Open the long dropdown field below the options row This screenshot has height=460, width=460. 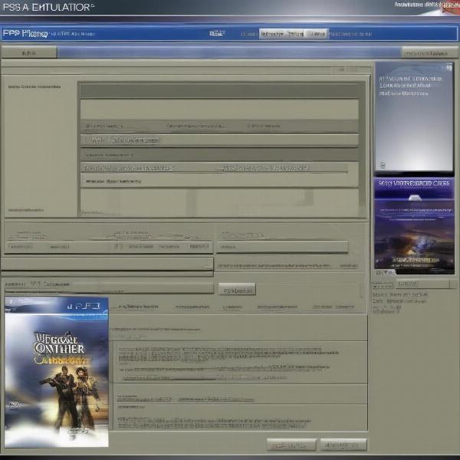107,264
